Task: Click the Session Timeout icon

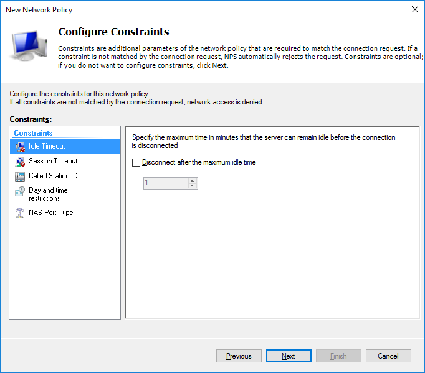Action: click(x=20, y=162)
